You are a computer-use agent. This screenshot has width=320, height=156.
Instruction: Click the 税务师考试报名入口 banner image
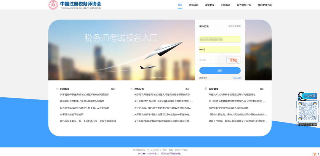(x=122, y=50)
